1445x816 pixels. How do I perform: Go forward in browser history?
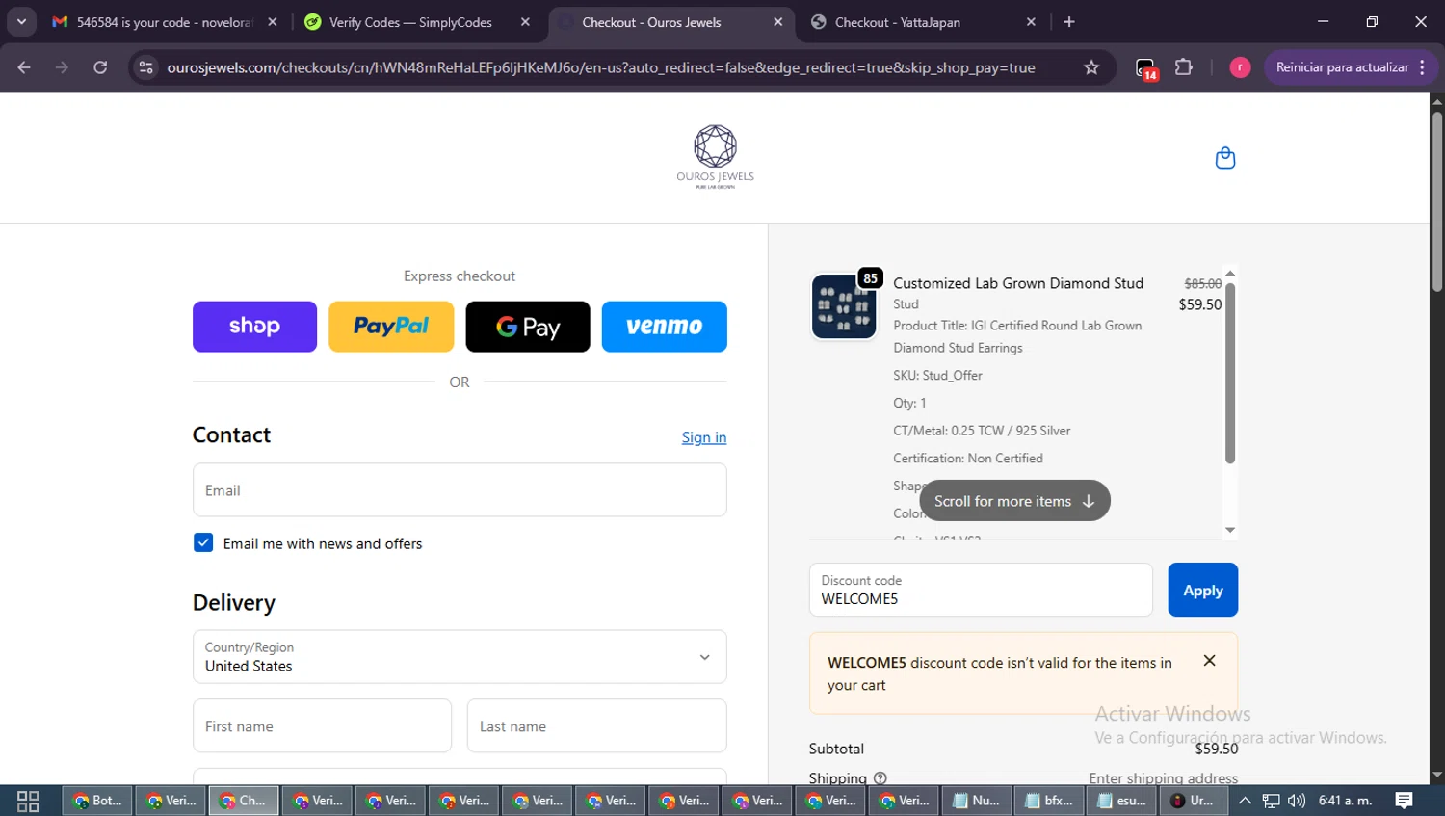pyautogui.click(x=62, y=67)
